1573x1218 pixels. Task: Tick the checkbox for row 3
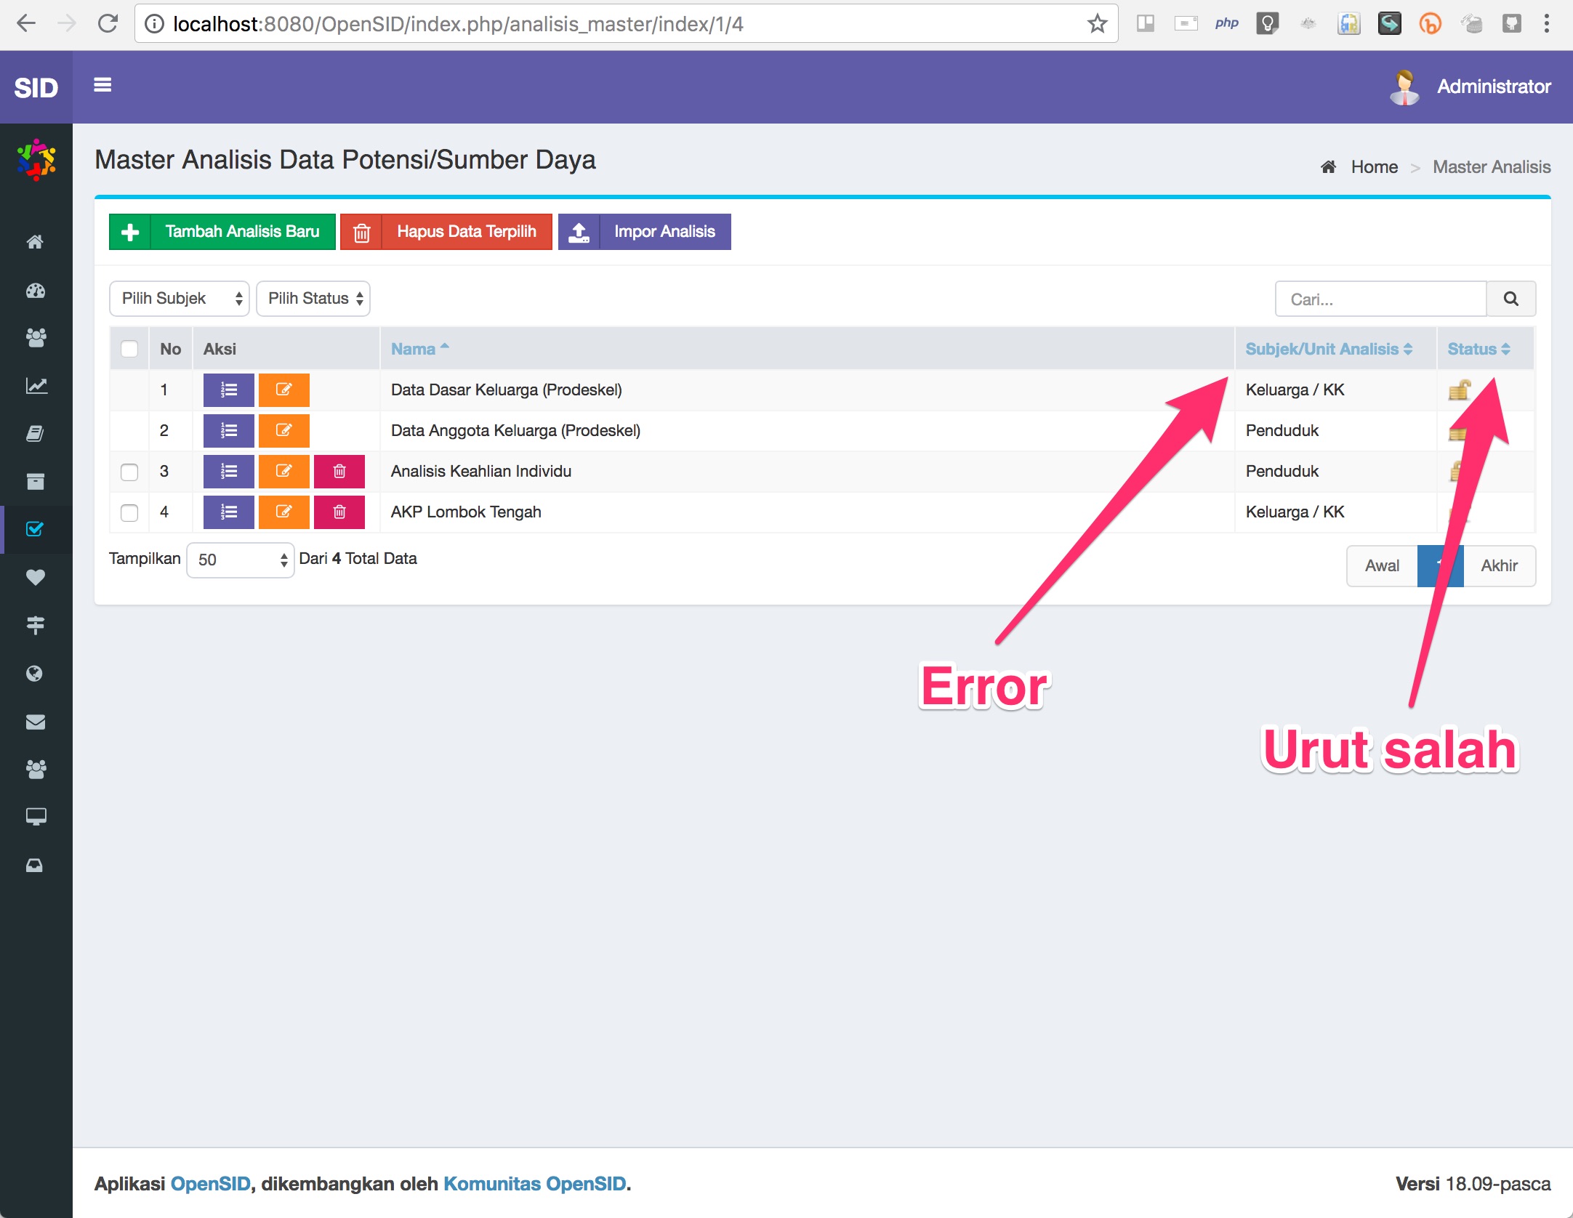tap(129, 472)
